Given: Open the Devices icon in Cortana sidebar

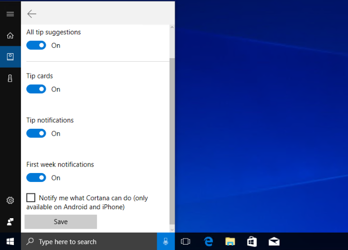Looking at the screenshot, I should (x=10, y=79).
